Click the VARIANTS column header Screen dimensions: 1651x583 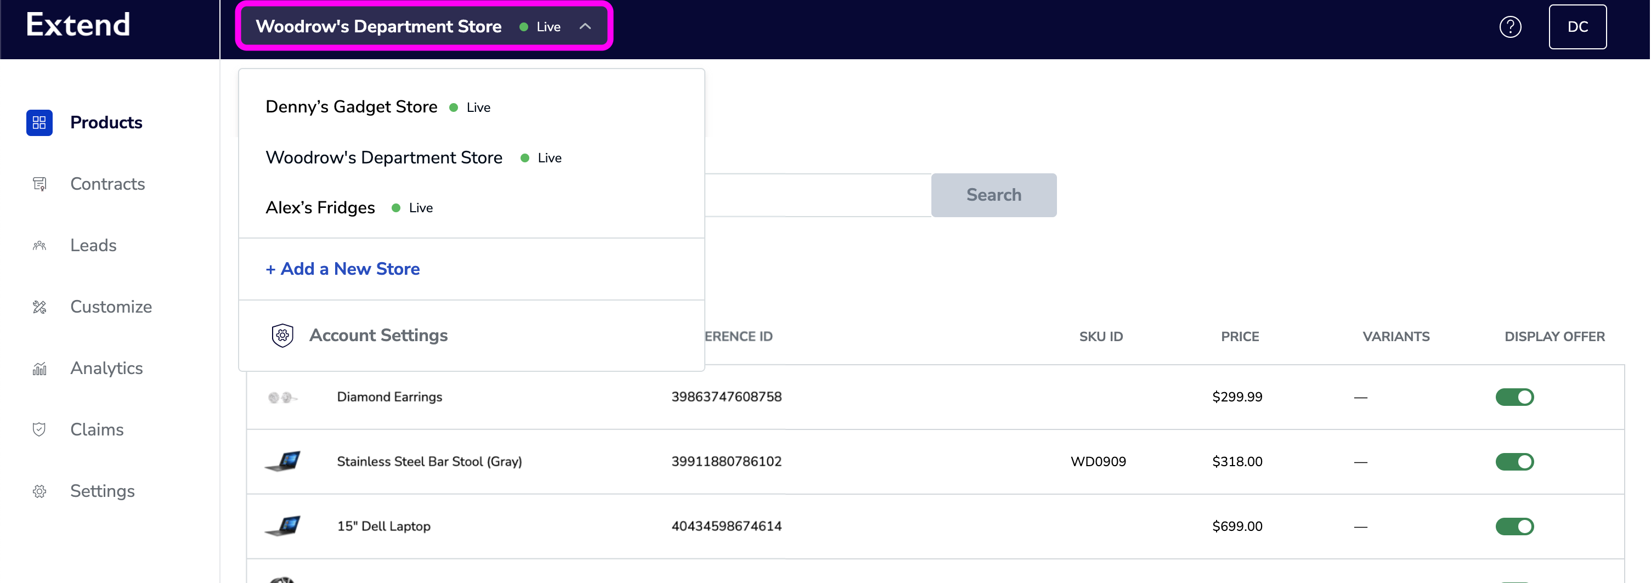coord(1396,337)
